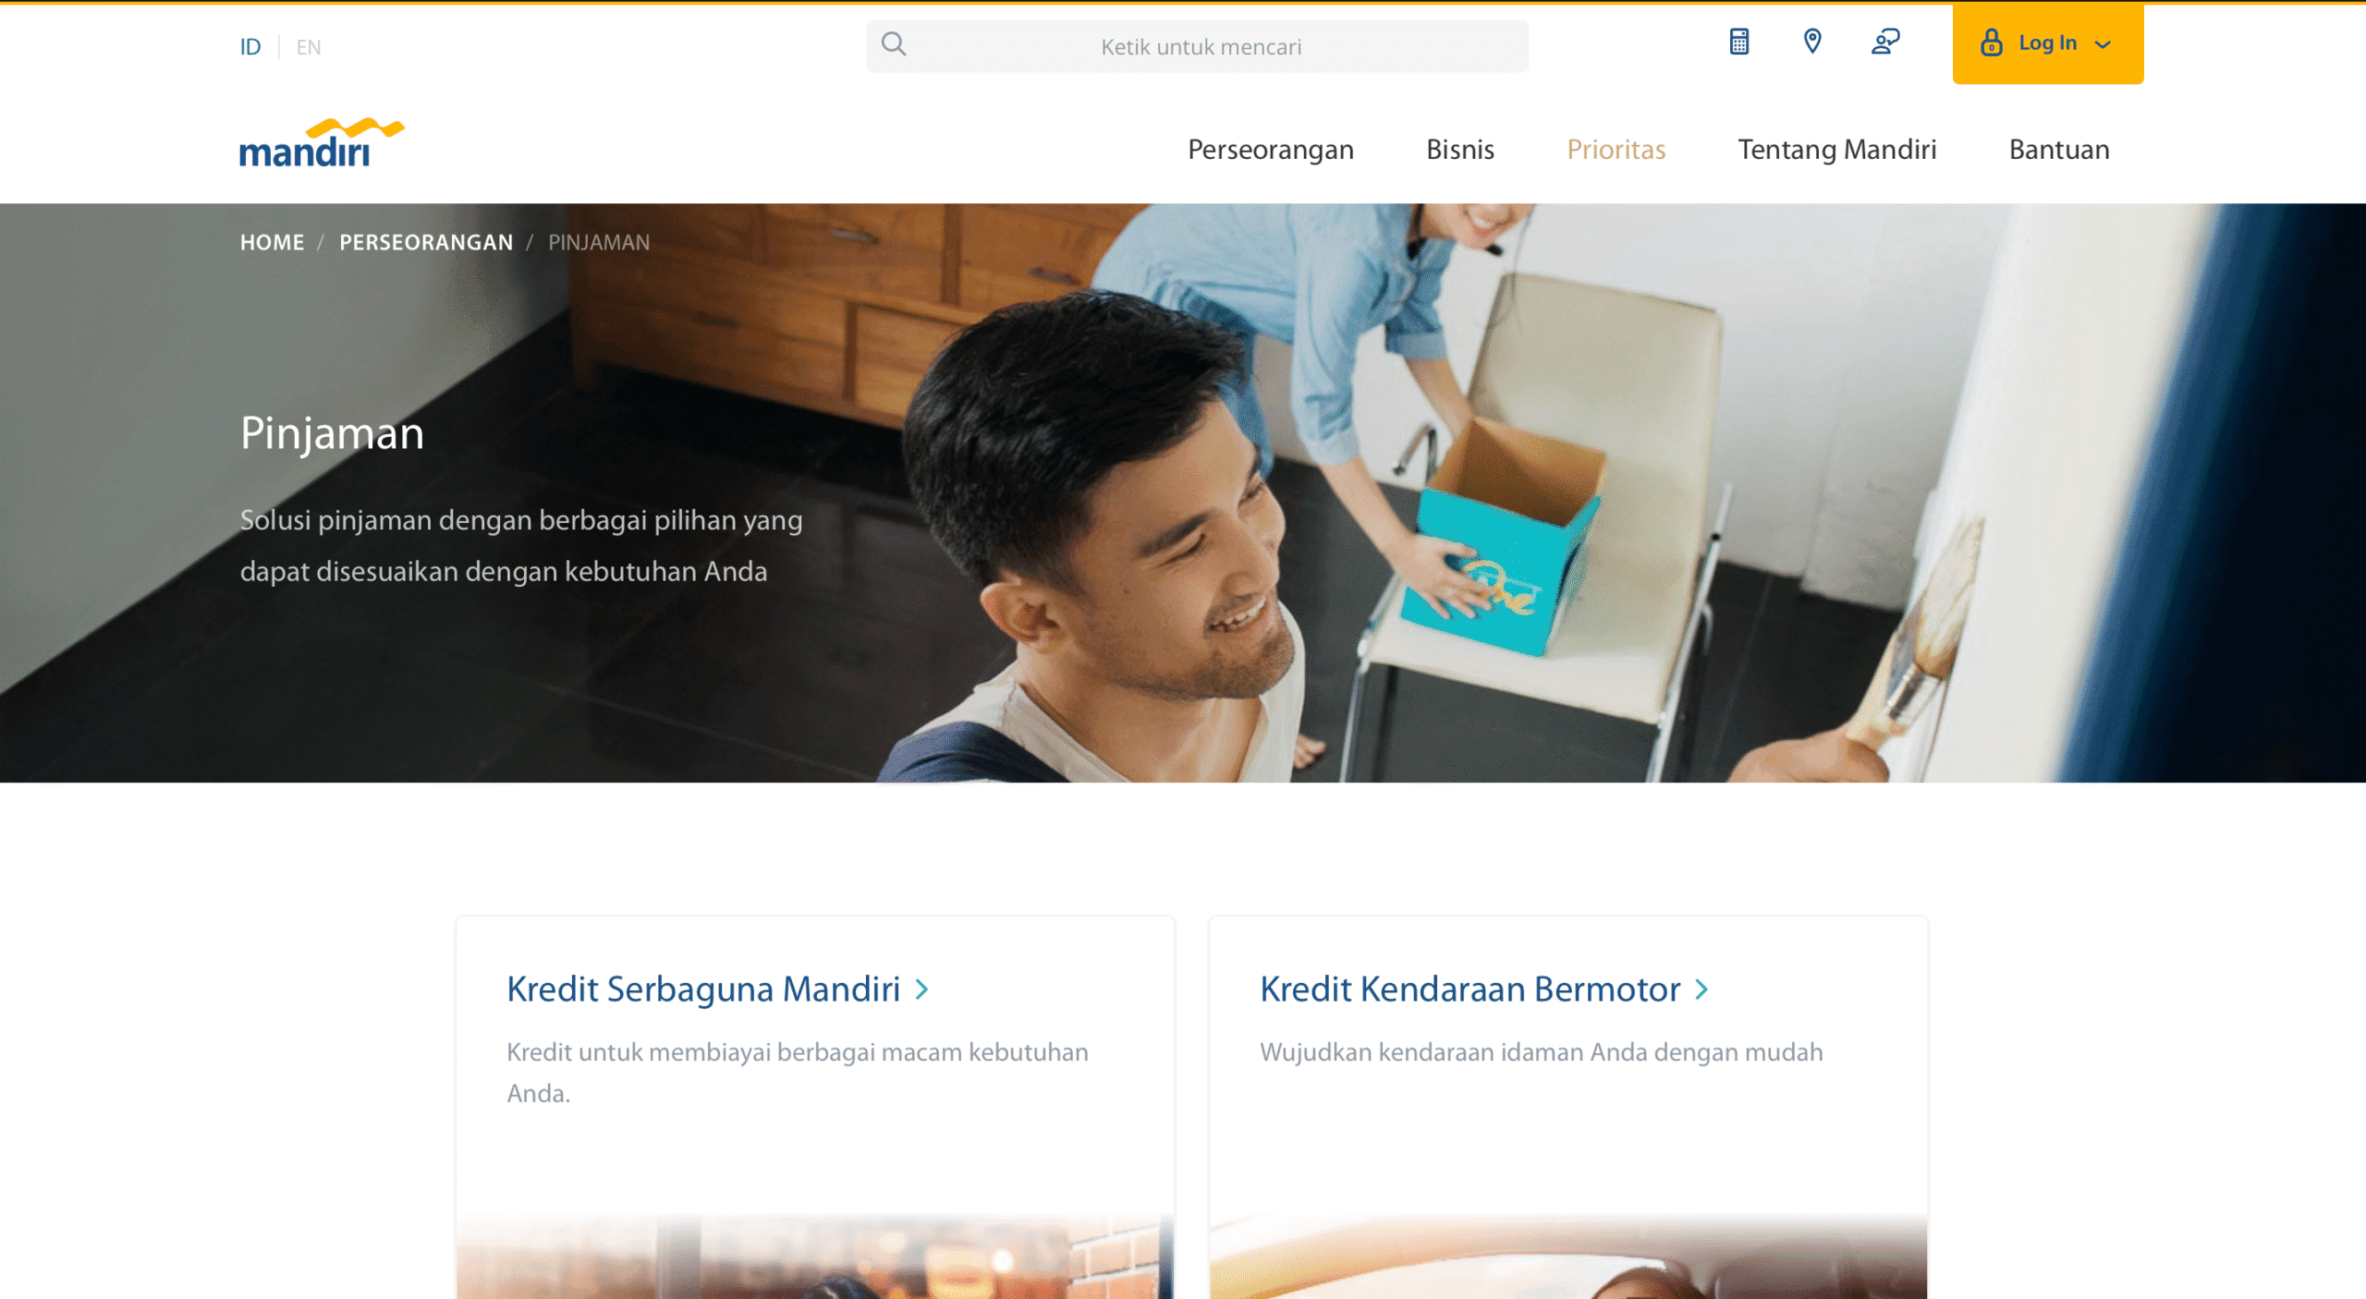Click arrow next to Kredit Kendaraan Bermotor
The width and height of the screenshot is (2366, 1299).
tap(1701, 989)
